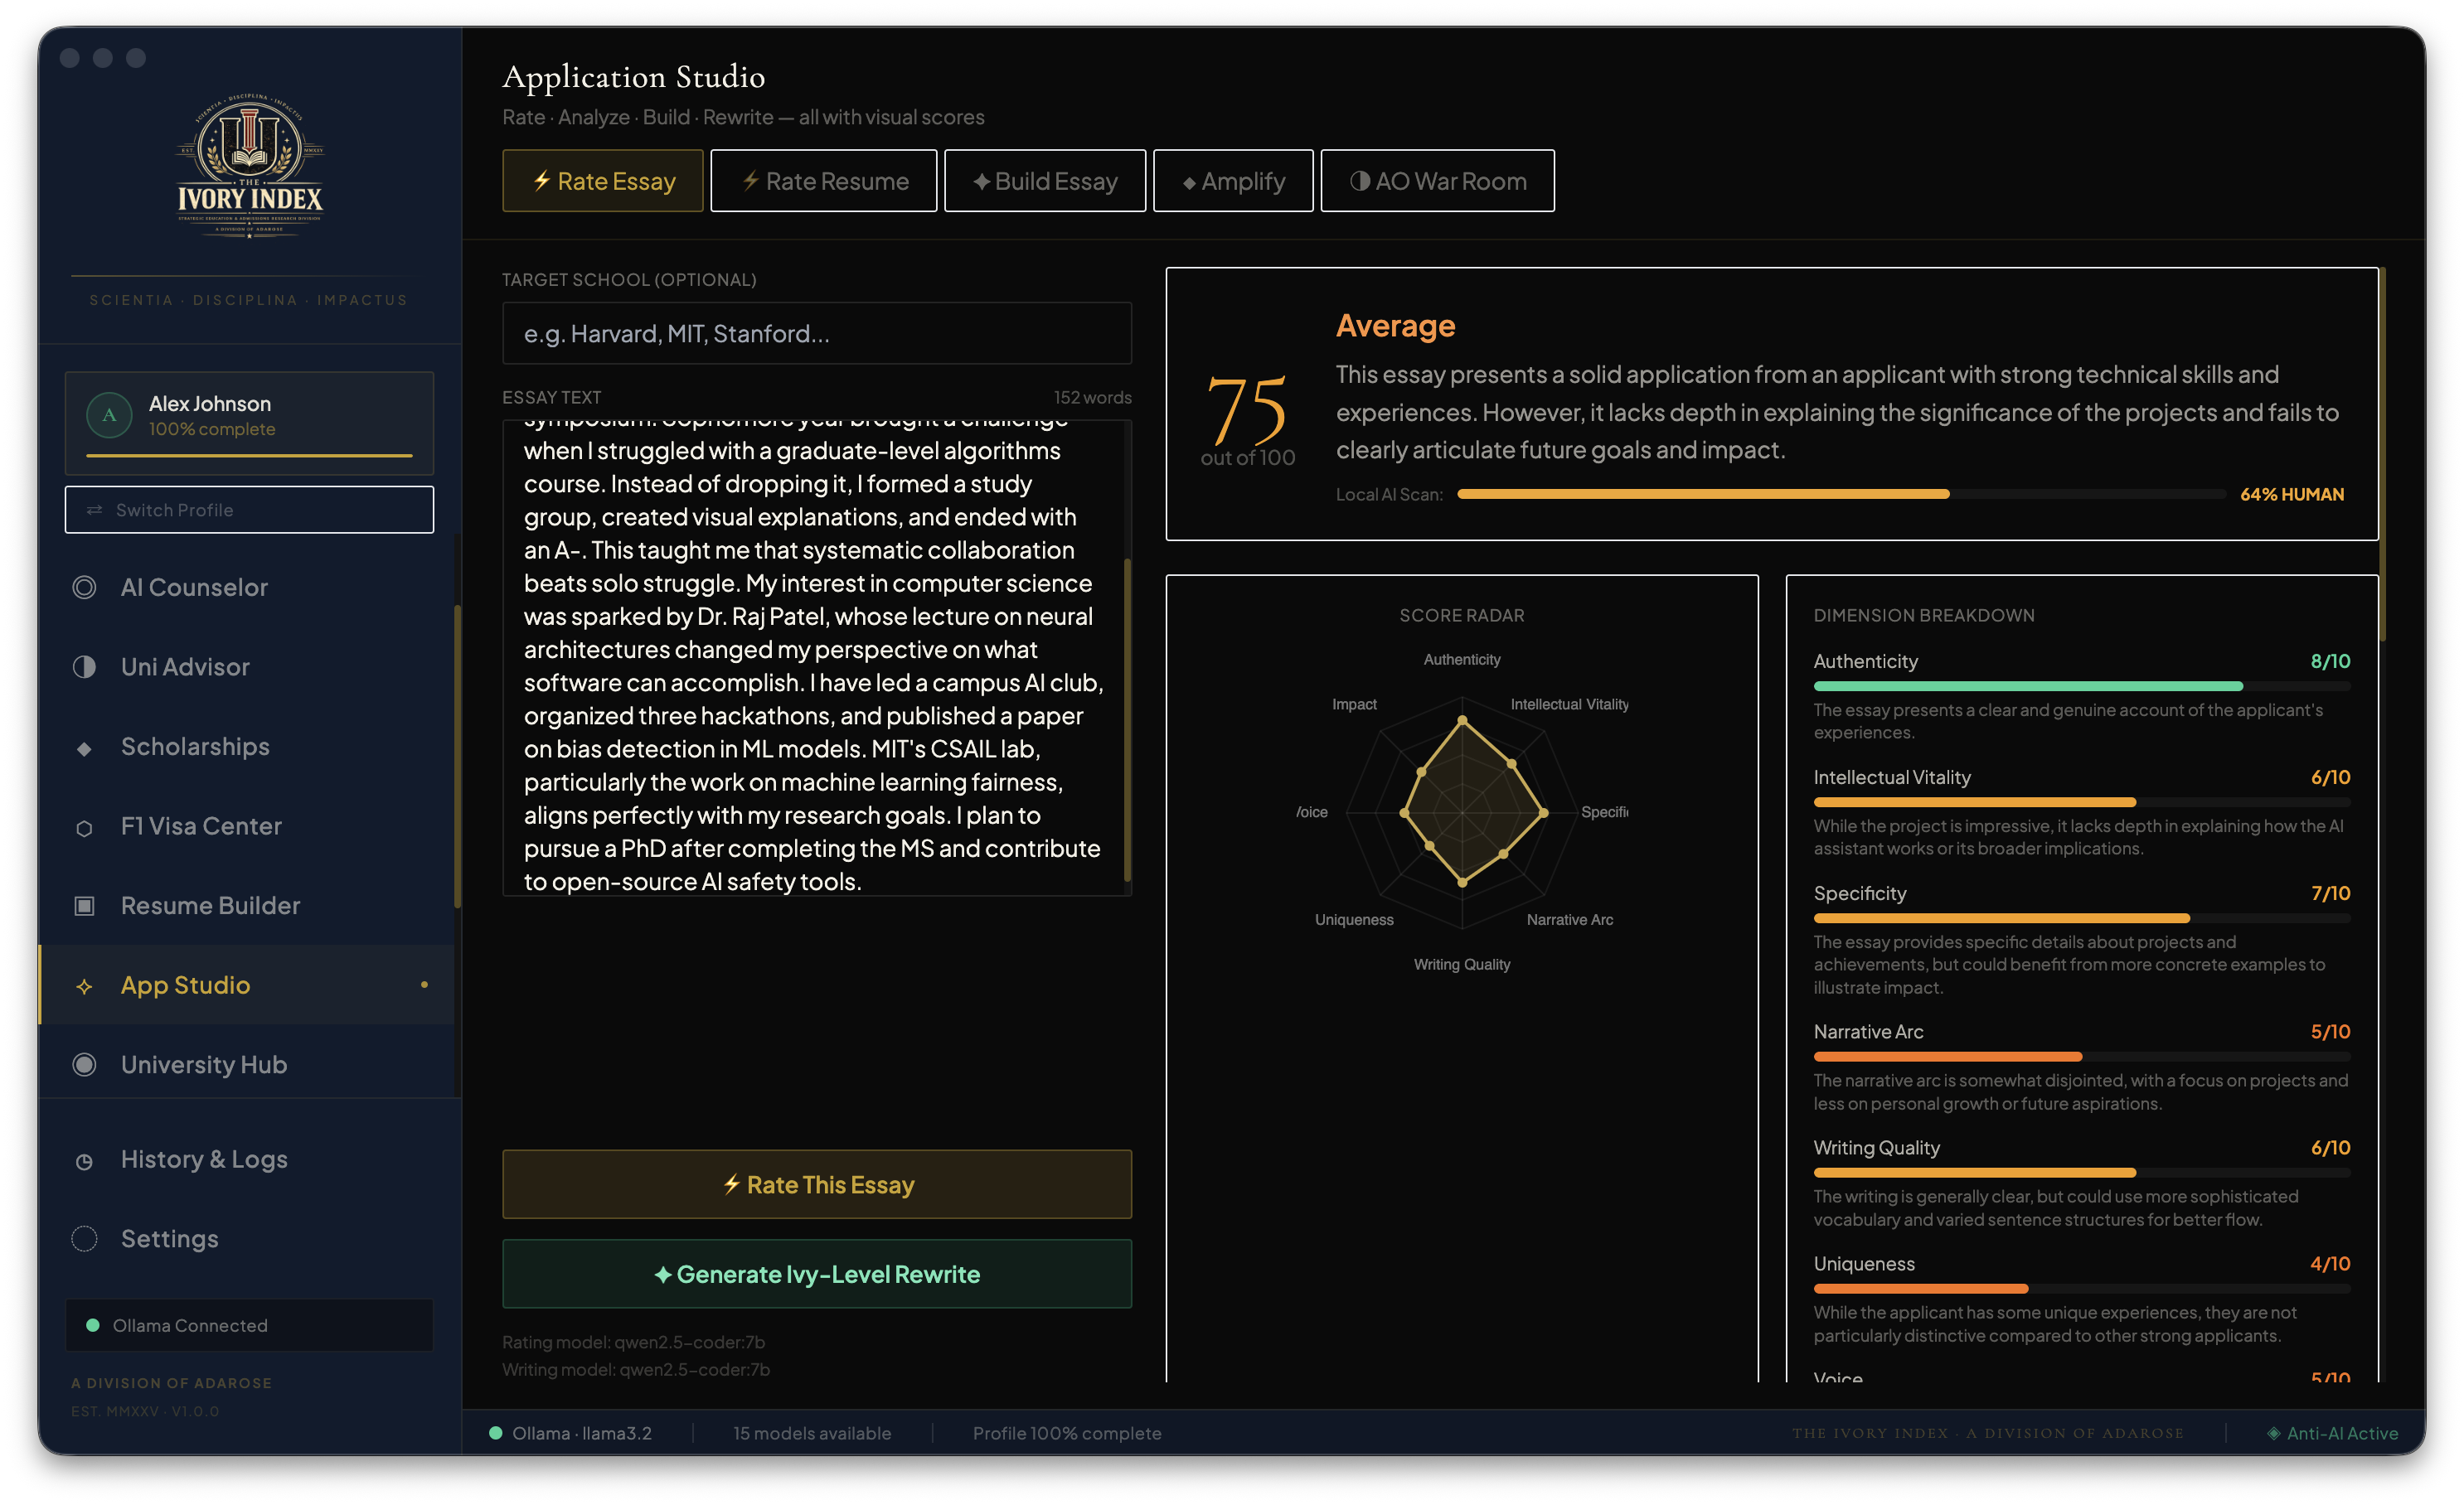Click Rate This Essay

tap(817, 1184)
